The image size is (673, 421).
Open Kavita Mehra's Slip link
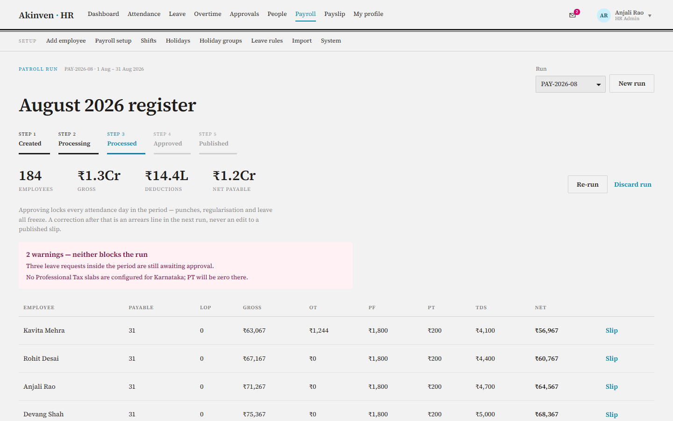(612, 330)
